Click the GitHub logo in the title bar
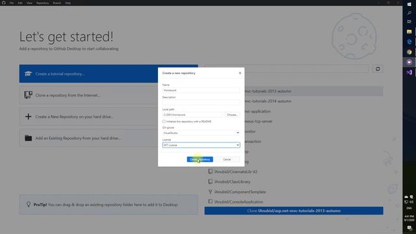This screenshot has height=234, width=416. click(3, 3)
